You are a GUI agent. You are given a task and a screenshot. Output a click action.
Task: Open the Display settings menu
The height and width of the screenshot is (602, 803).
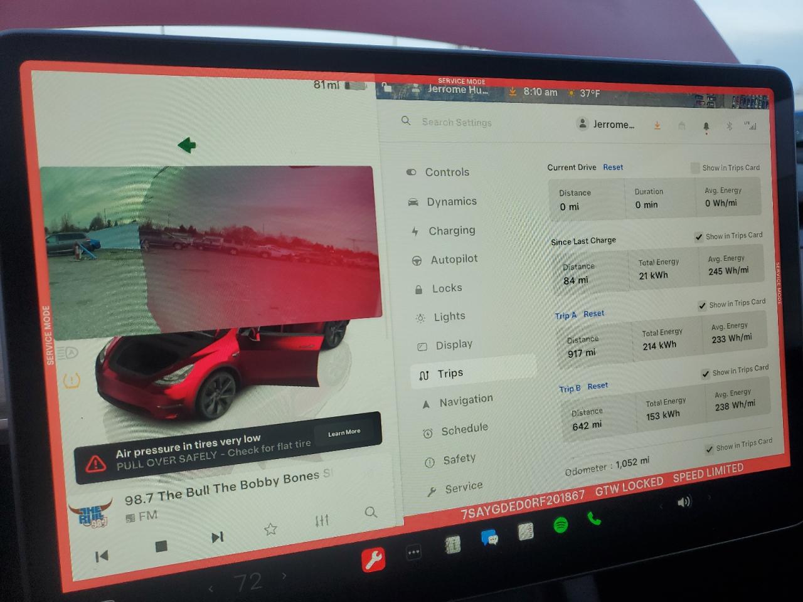tap(445, 345)
